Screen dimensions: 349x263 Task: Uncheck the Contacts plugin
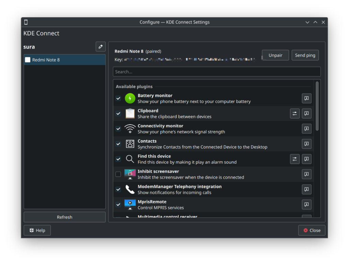(x=118, y=144)
